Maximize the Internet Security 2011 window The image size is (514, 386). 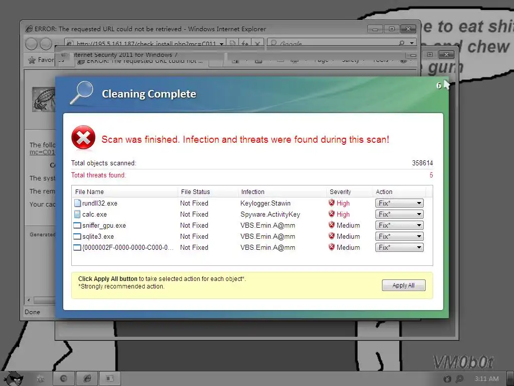point(430,54)
